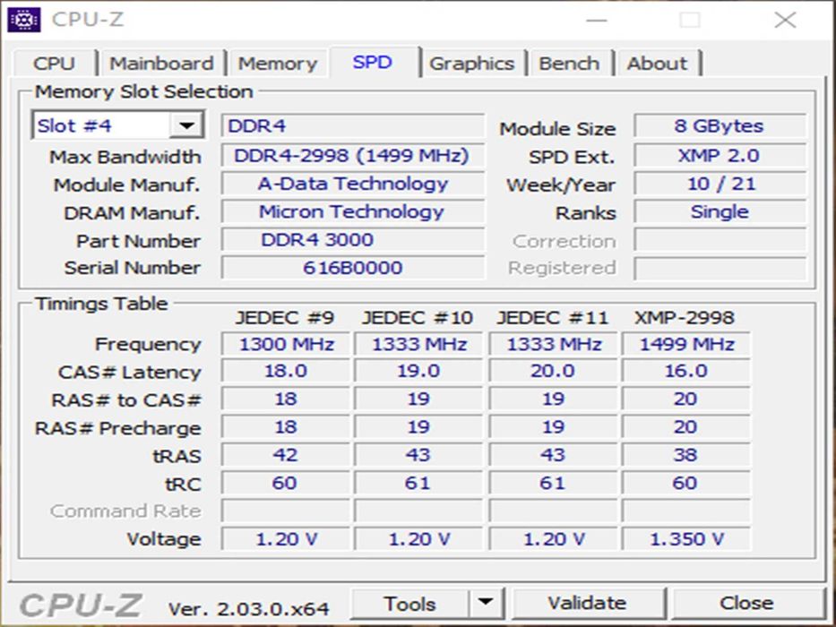The width and height of the screenshot is (836, 627).
Task: Click the 1.350 V voltage cell
Action: point(686,539)
